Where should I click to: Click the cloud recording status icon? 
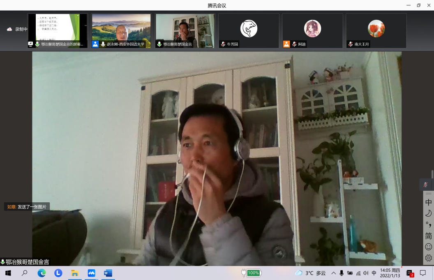point(9,29)
